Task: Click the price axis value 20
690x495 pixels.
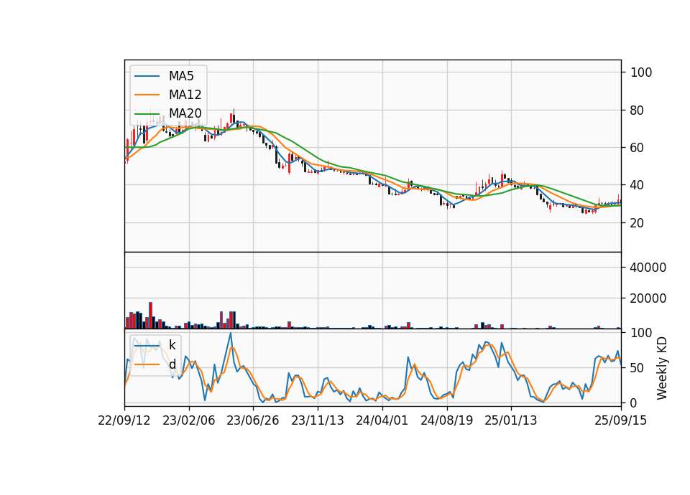Action: click(637, 222)
